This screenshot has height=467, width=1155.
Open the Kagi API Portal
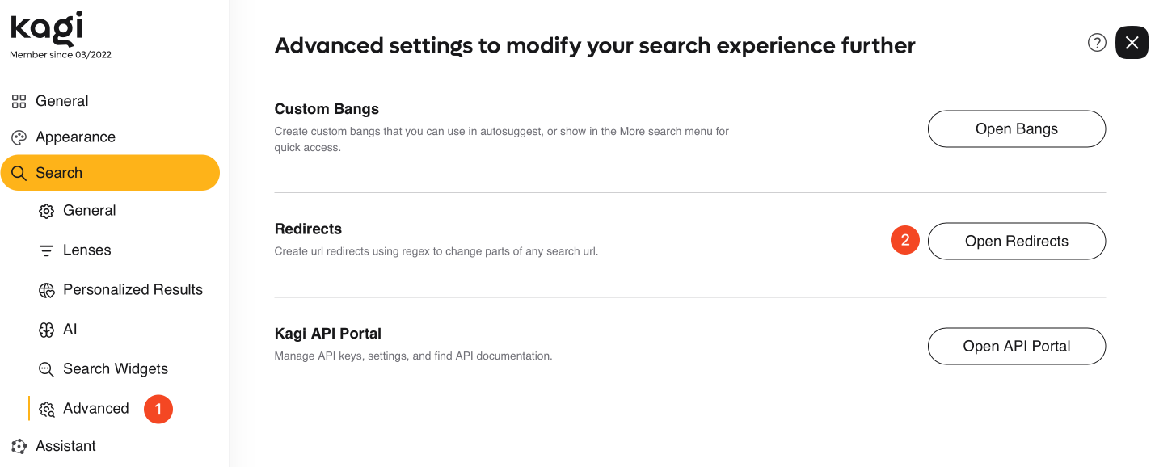1016,346
